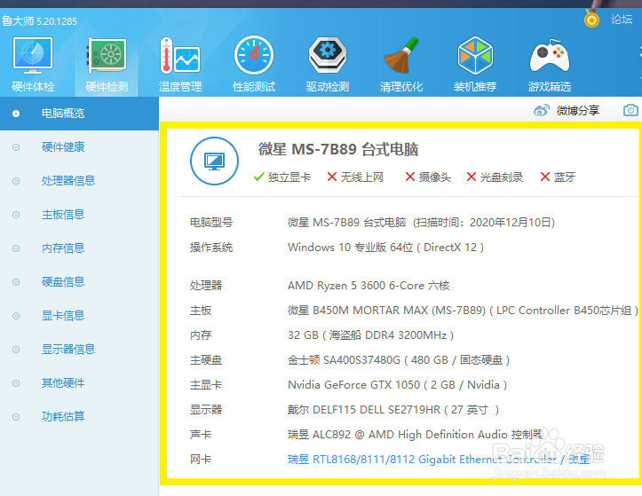The width and height of the screenshot is (642, 496).
Task: Click 瑞昱 ALC892 sound card text
Action: pyautogui.click(x=416, y=434)
